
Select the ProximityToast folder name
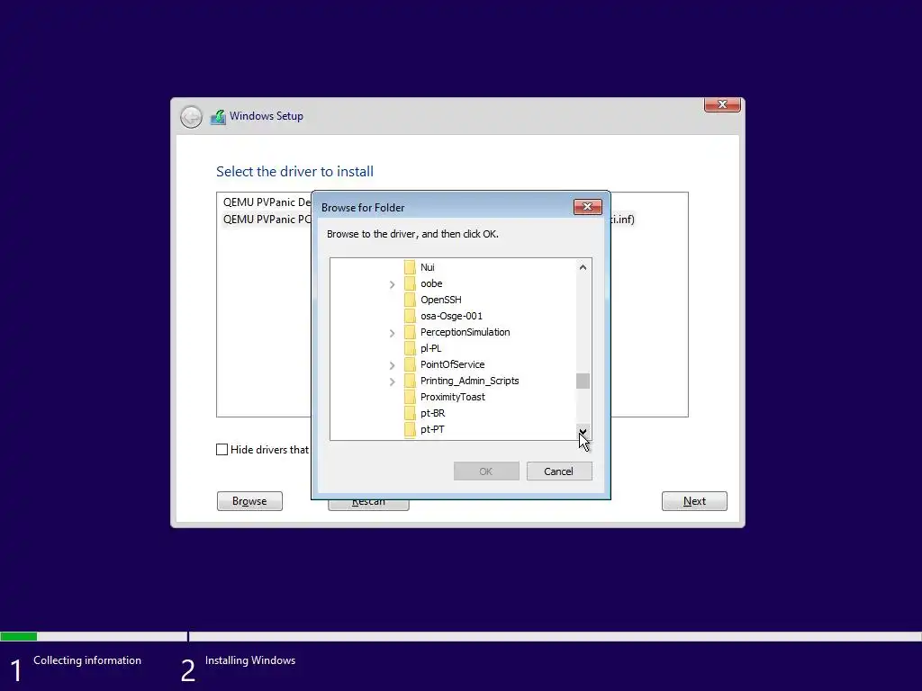(x=453, y=397)
